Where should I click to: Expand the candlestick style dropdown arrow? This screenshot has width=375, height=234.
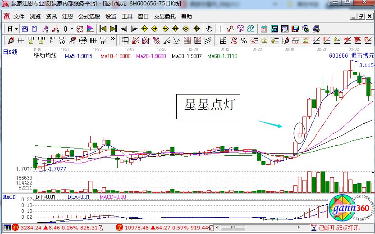pos(72,29)
